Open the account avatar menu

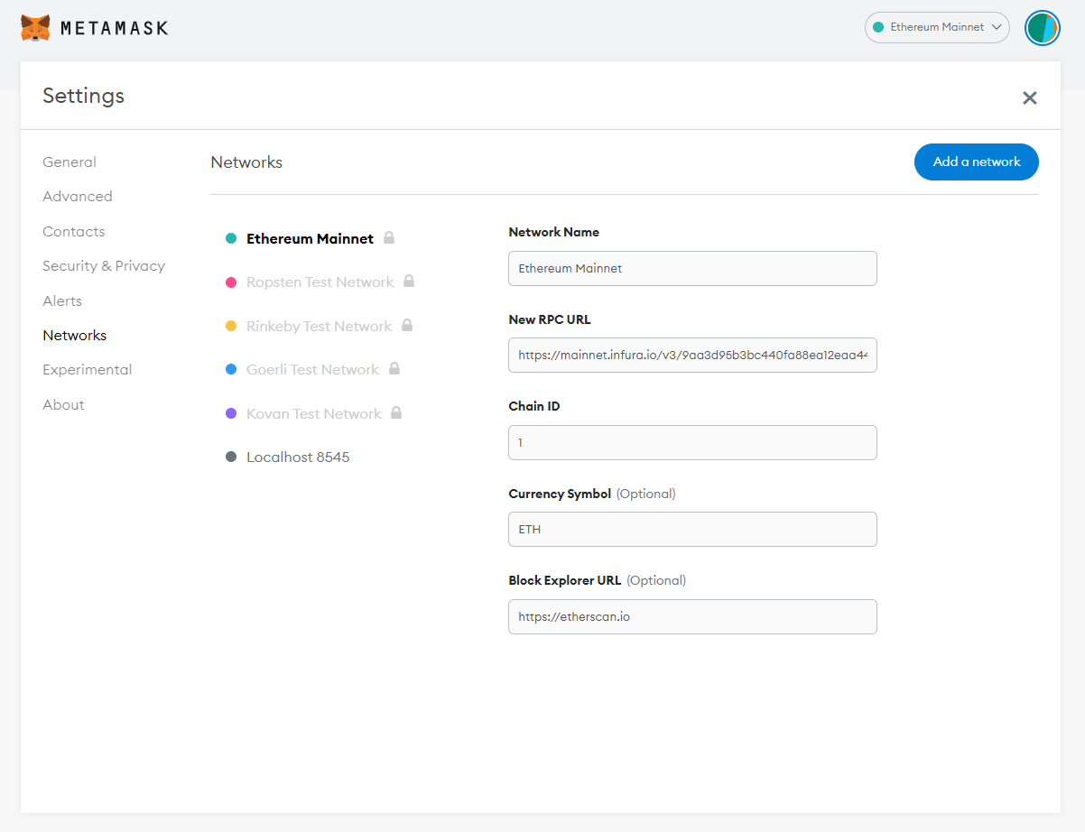pos(1042,28)
